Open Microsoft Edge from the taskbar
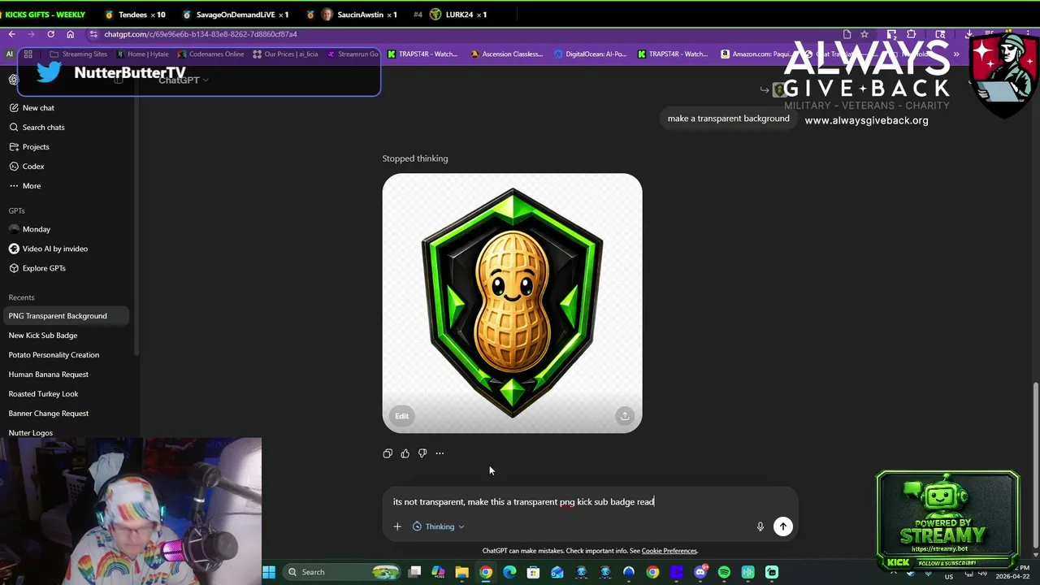The width and height of the screenshot is (1040, 585). point(509,572)
